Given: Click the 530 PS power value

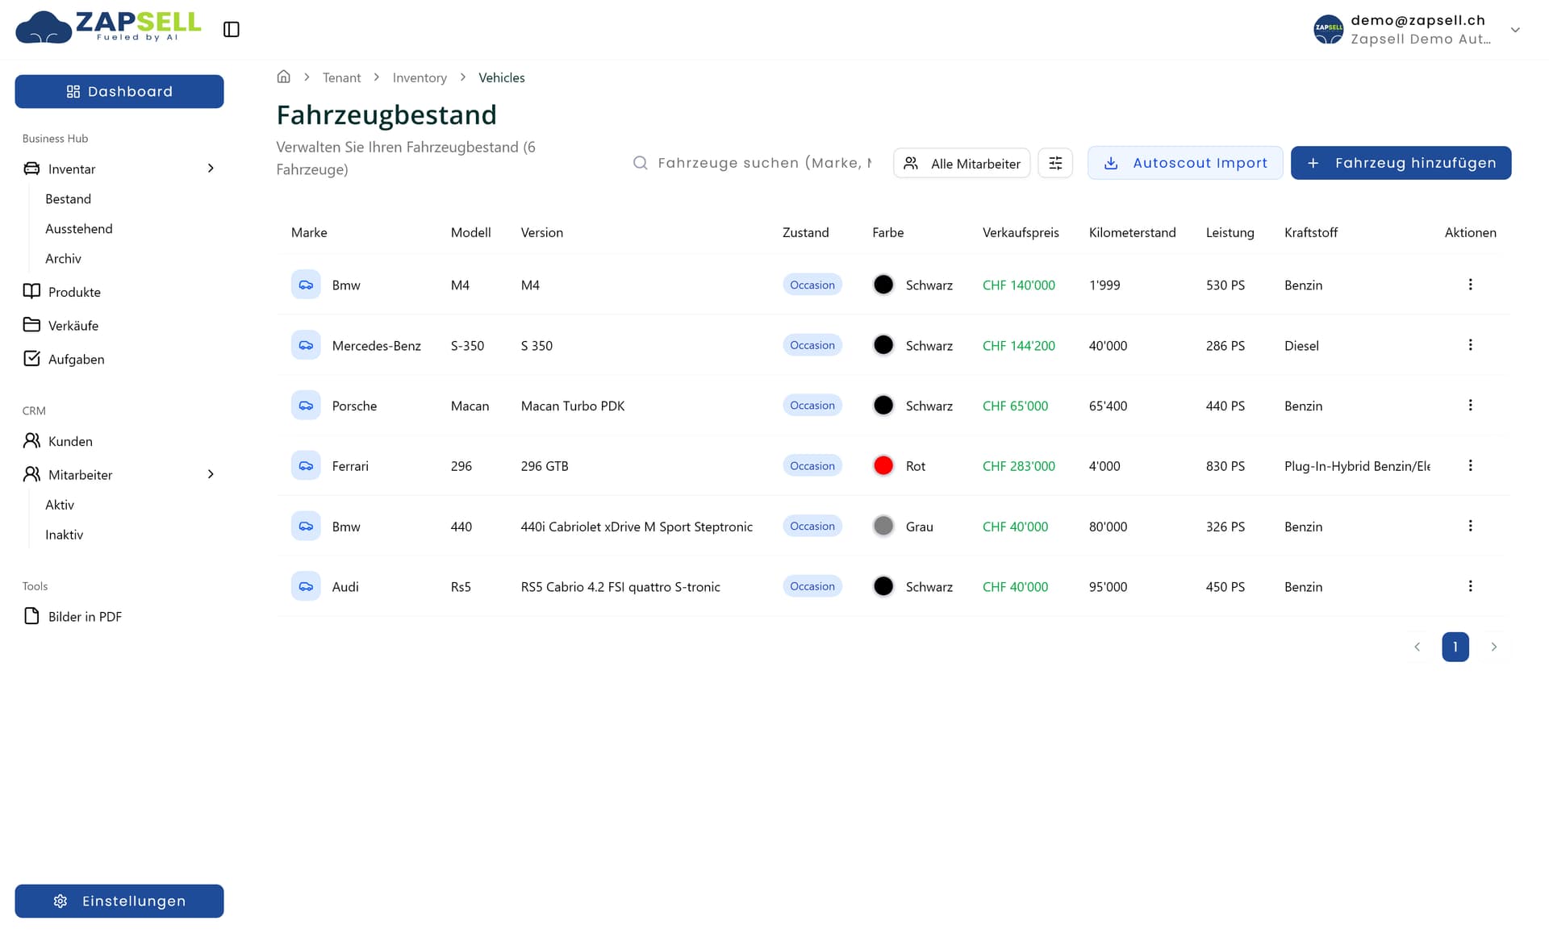Looking at the screenshot, I should tap(1225, 285).
